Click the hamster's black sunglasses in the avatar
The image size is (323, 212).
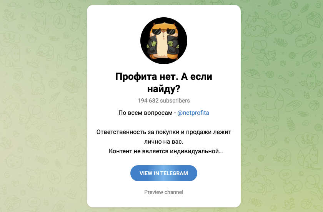click(x=164, y=32)
